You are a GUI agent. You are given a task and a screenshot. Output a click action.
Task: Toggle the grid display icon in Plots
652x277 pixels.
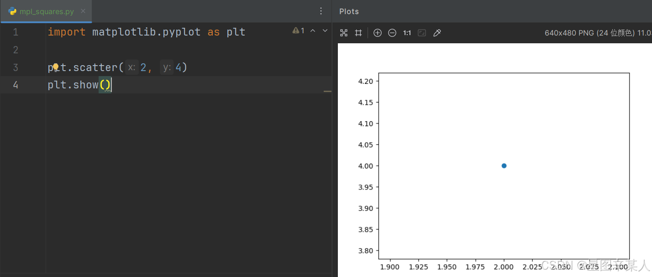pos(358,33)
